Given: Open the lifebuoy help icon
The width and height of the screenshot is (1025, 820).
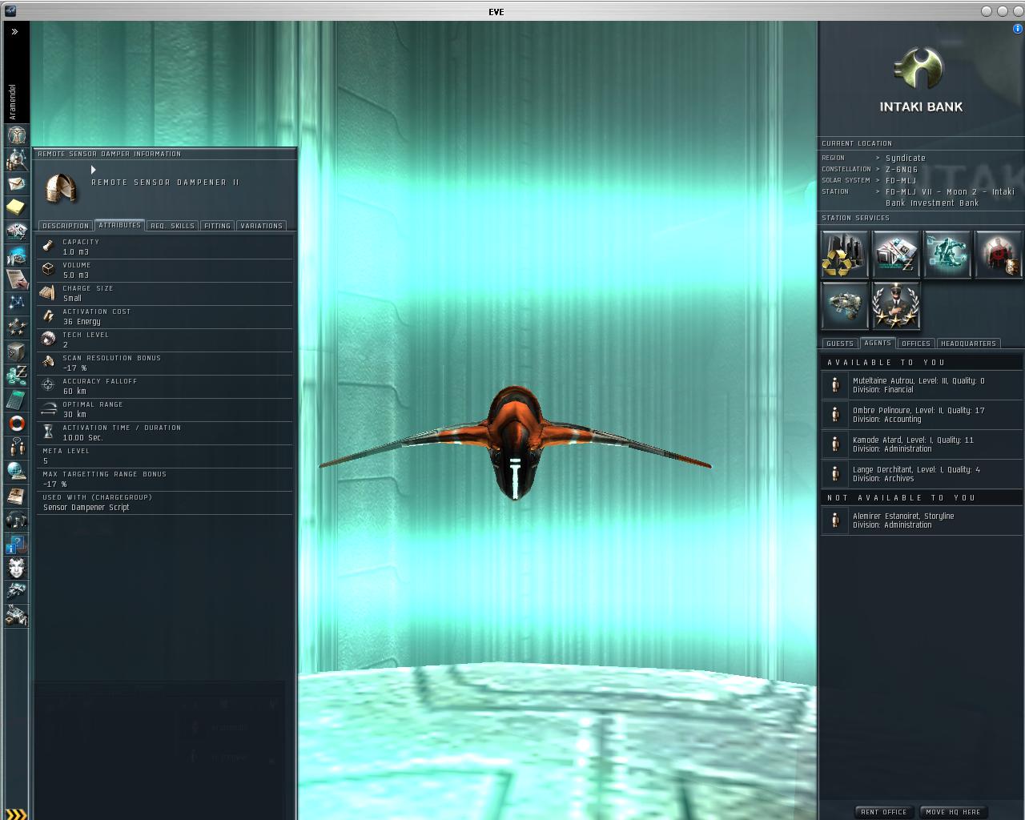Looking at the screenshot, I should tap(16, 423).
